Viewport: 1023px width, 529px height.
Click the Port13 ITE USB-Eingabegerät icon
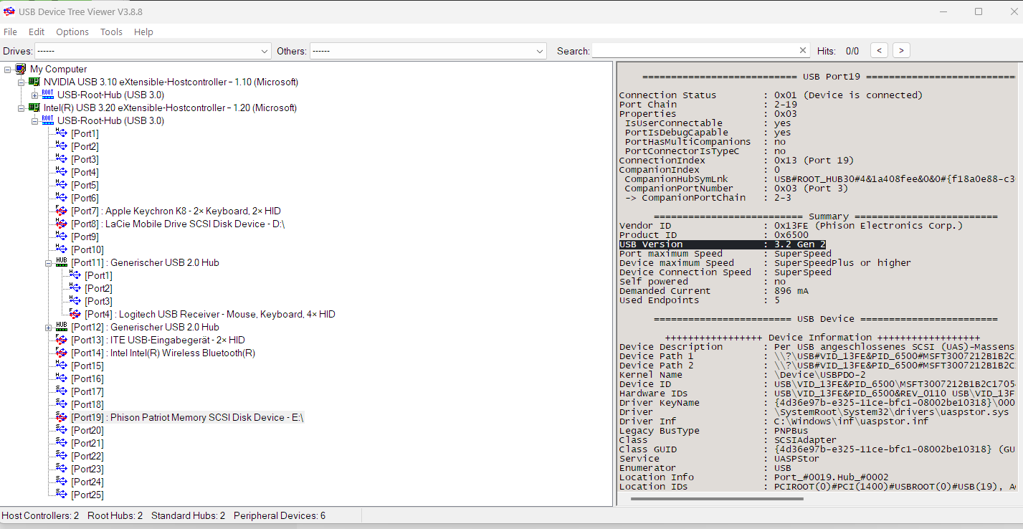pyautogui.click(x=62, y=340)
